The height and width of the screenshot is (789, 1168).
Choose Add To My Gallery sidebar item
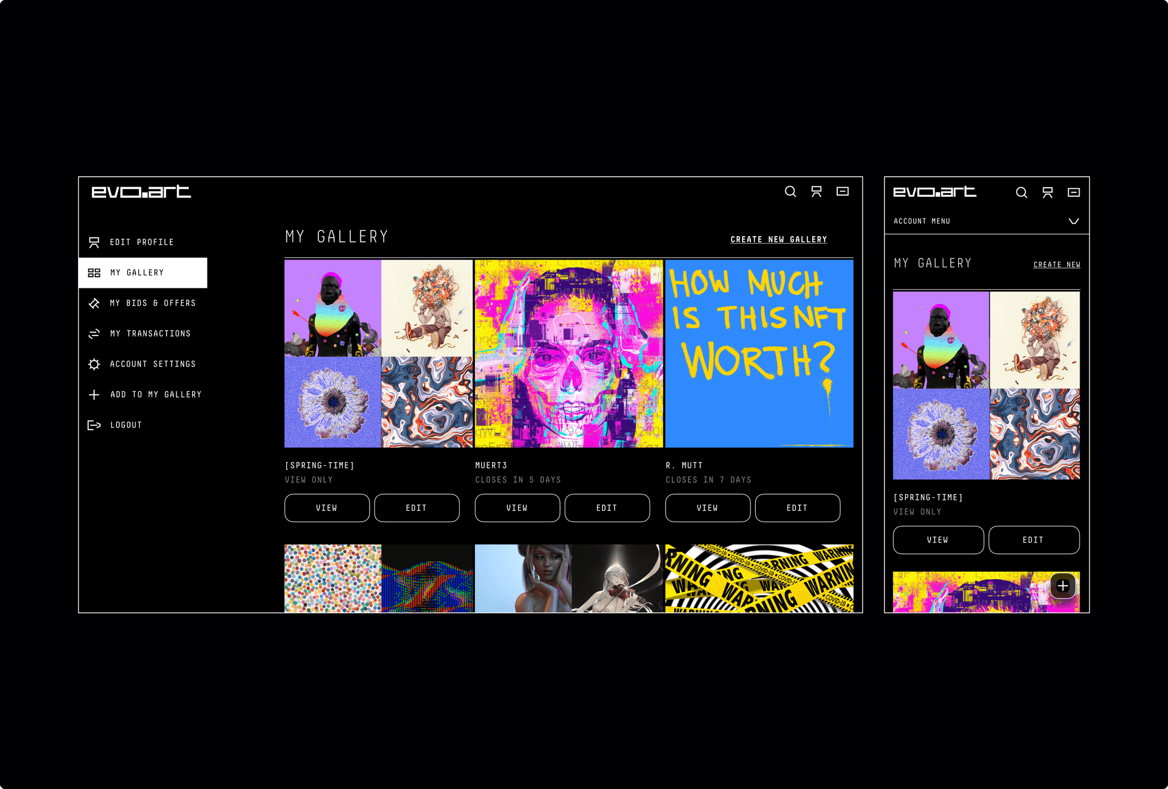point(155,395)
